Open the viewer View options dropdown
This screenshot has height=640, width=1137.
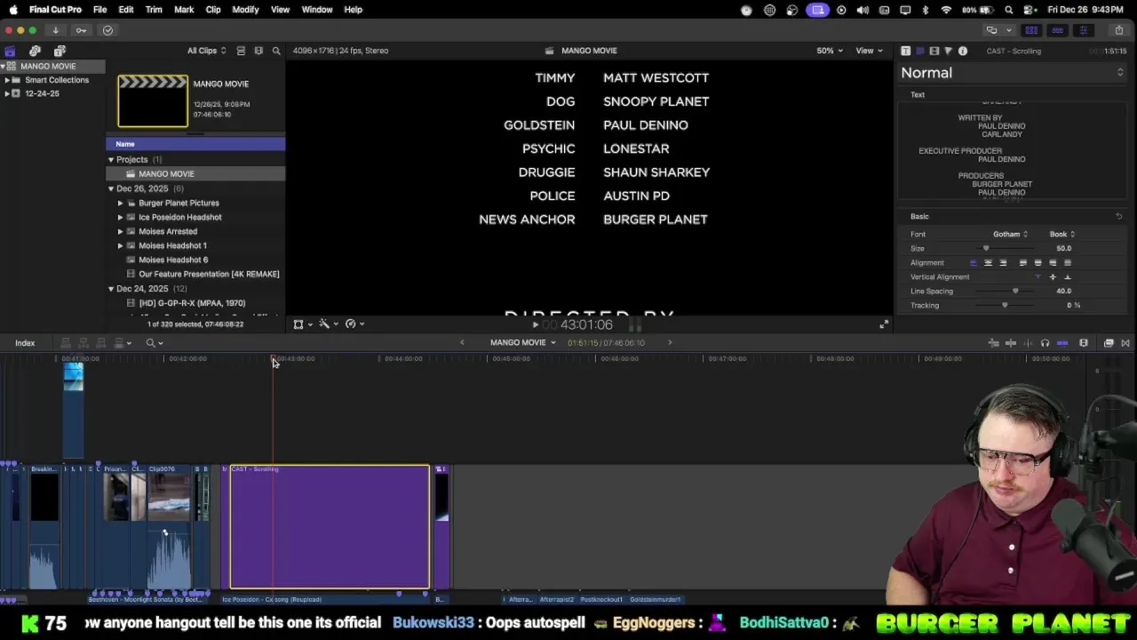click(869, 51)
